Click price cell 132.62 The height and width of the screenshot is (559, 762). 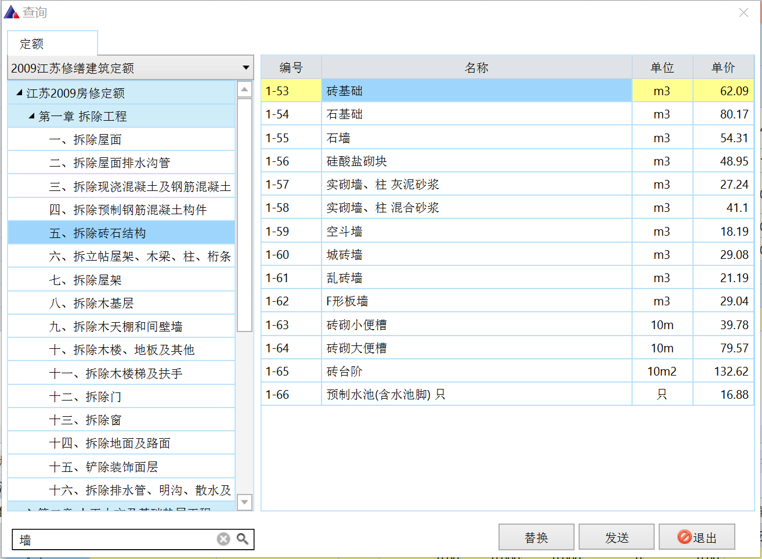723,371
